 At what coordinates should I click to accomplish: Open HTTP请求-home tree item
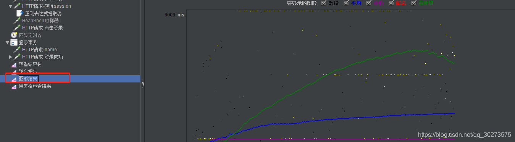pos(39,50)
